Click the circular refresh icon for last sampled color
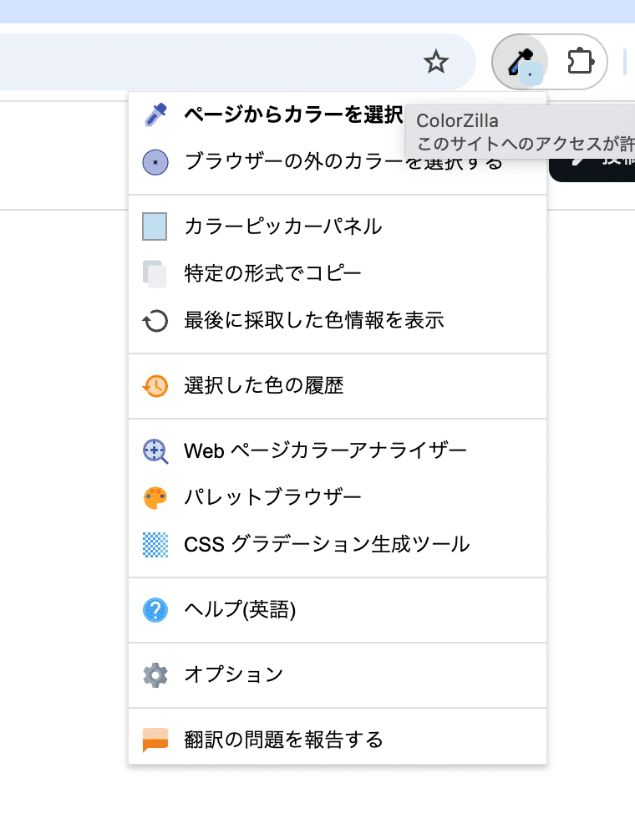 [x=155, y=320]
